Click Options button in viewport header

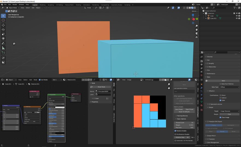pos(195,11)
